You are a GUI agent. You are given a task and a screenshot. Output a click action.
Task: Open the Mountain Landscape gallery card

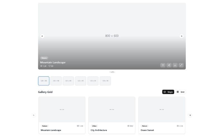pyautogui.click(x=62, y=110)
